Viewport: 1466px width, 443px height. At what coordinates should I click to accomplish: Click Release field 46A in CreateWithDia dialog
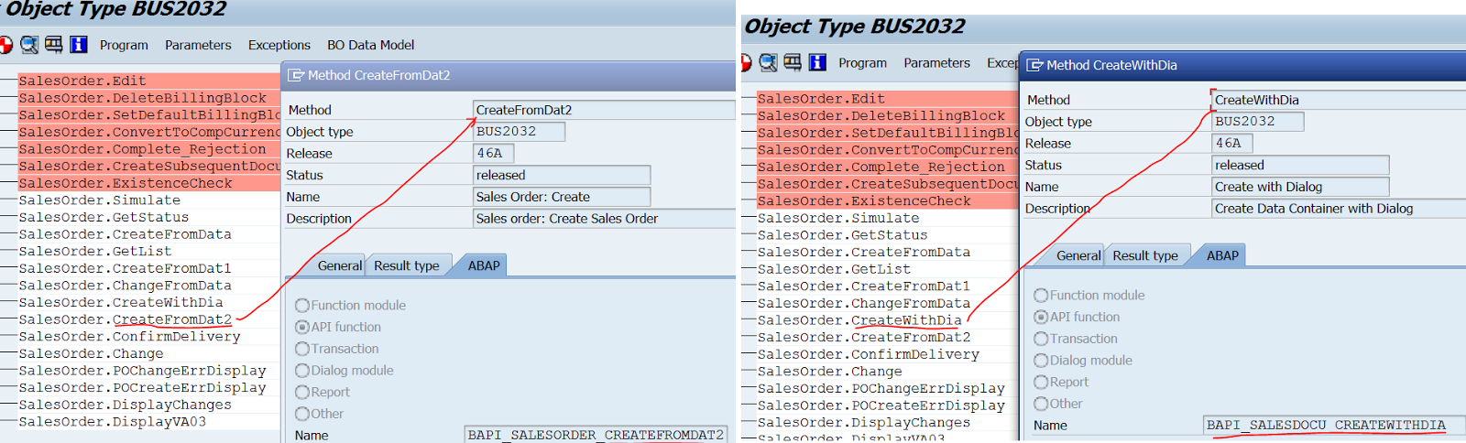[x=1231, y=143]
